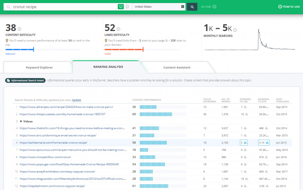The width and height of the screenshot is (303, 190).
Task: Click info icon beside monthly searches range
Action: coord(235,30)
